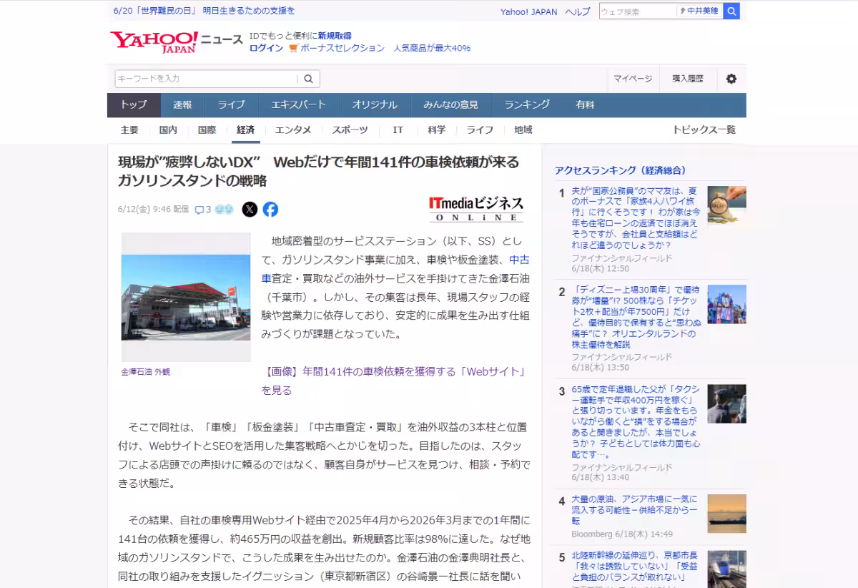Click the 中井美穂 search suggestion
Screen dimensions: 858x588
click(x=699, y=11)
